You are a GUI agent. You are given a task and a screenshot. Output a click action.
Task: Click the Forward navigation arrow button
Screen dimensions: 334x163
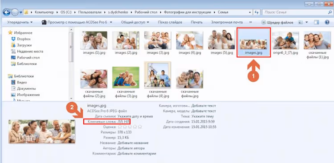(15, 12)
